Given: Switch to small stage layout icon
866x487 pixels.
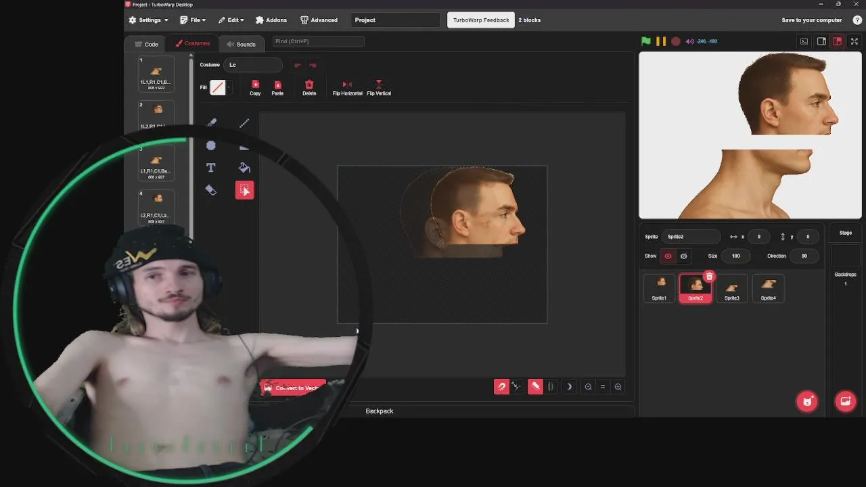Looking at the screenshot, I should (x=821, y=41).
